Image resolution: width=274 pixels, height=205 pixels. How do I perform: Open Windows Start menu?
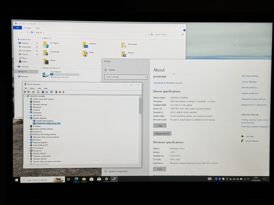click(17, 180)
